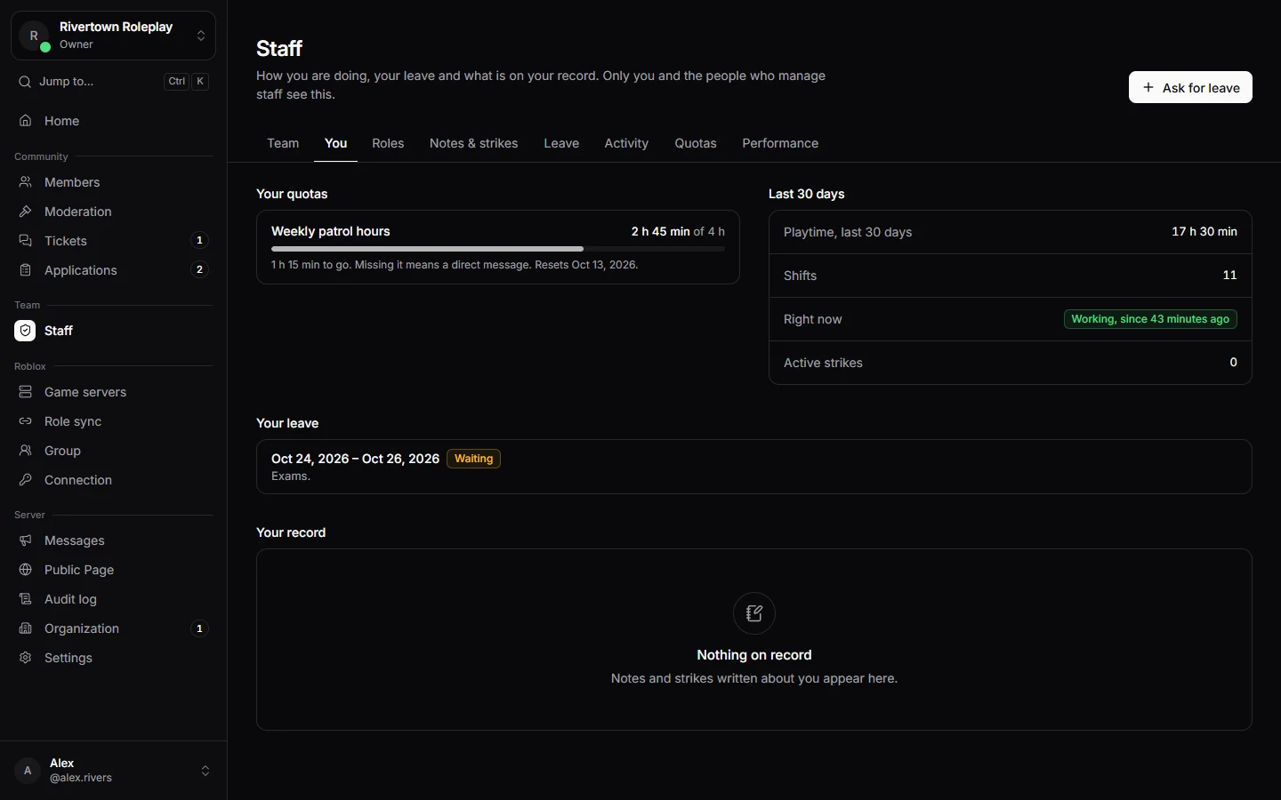Click the Tickets chat bubbles icon
Screen dimensions: 1281x800
[x=26, y=241]
